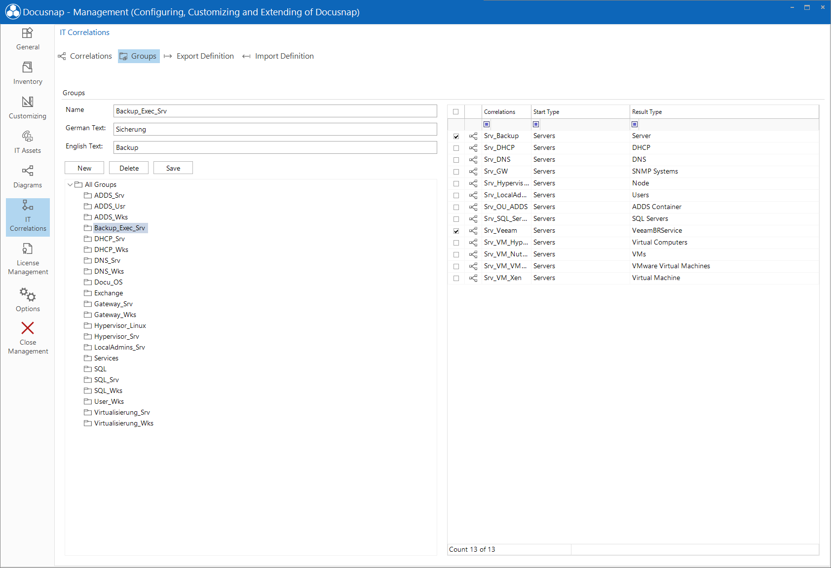This screenshot has width=831, height=568.
Task: Click the Srv_SQL_Ser row correlation icon
Action: [x=473, y=219]
